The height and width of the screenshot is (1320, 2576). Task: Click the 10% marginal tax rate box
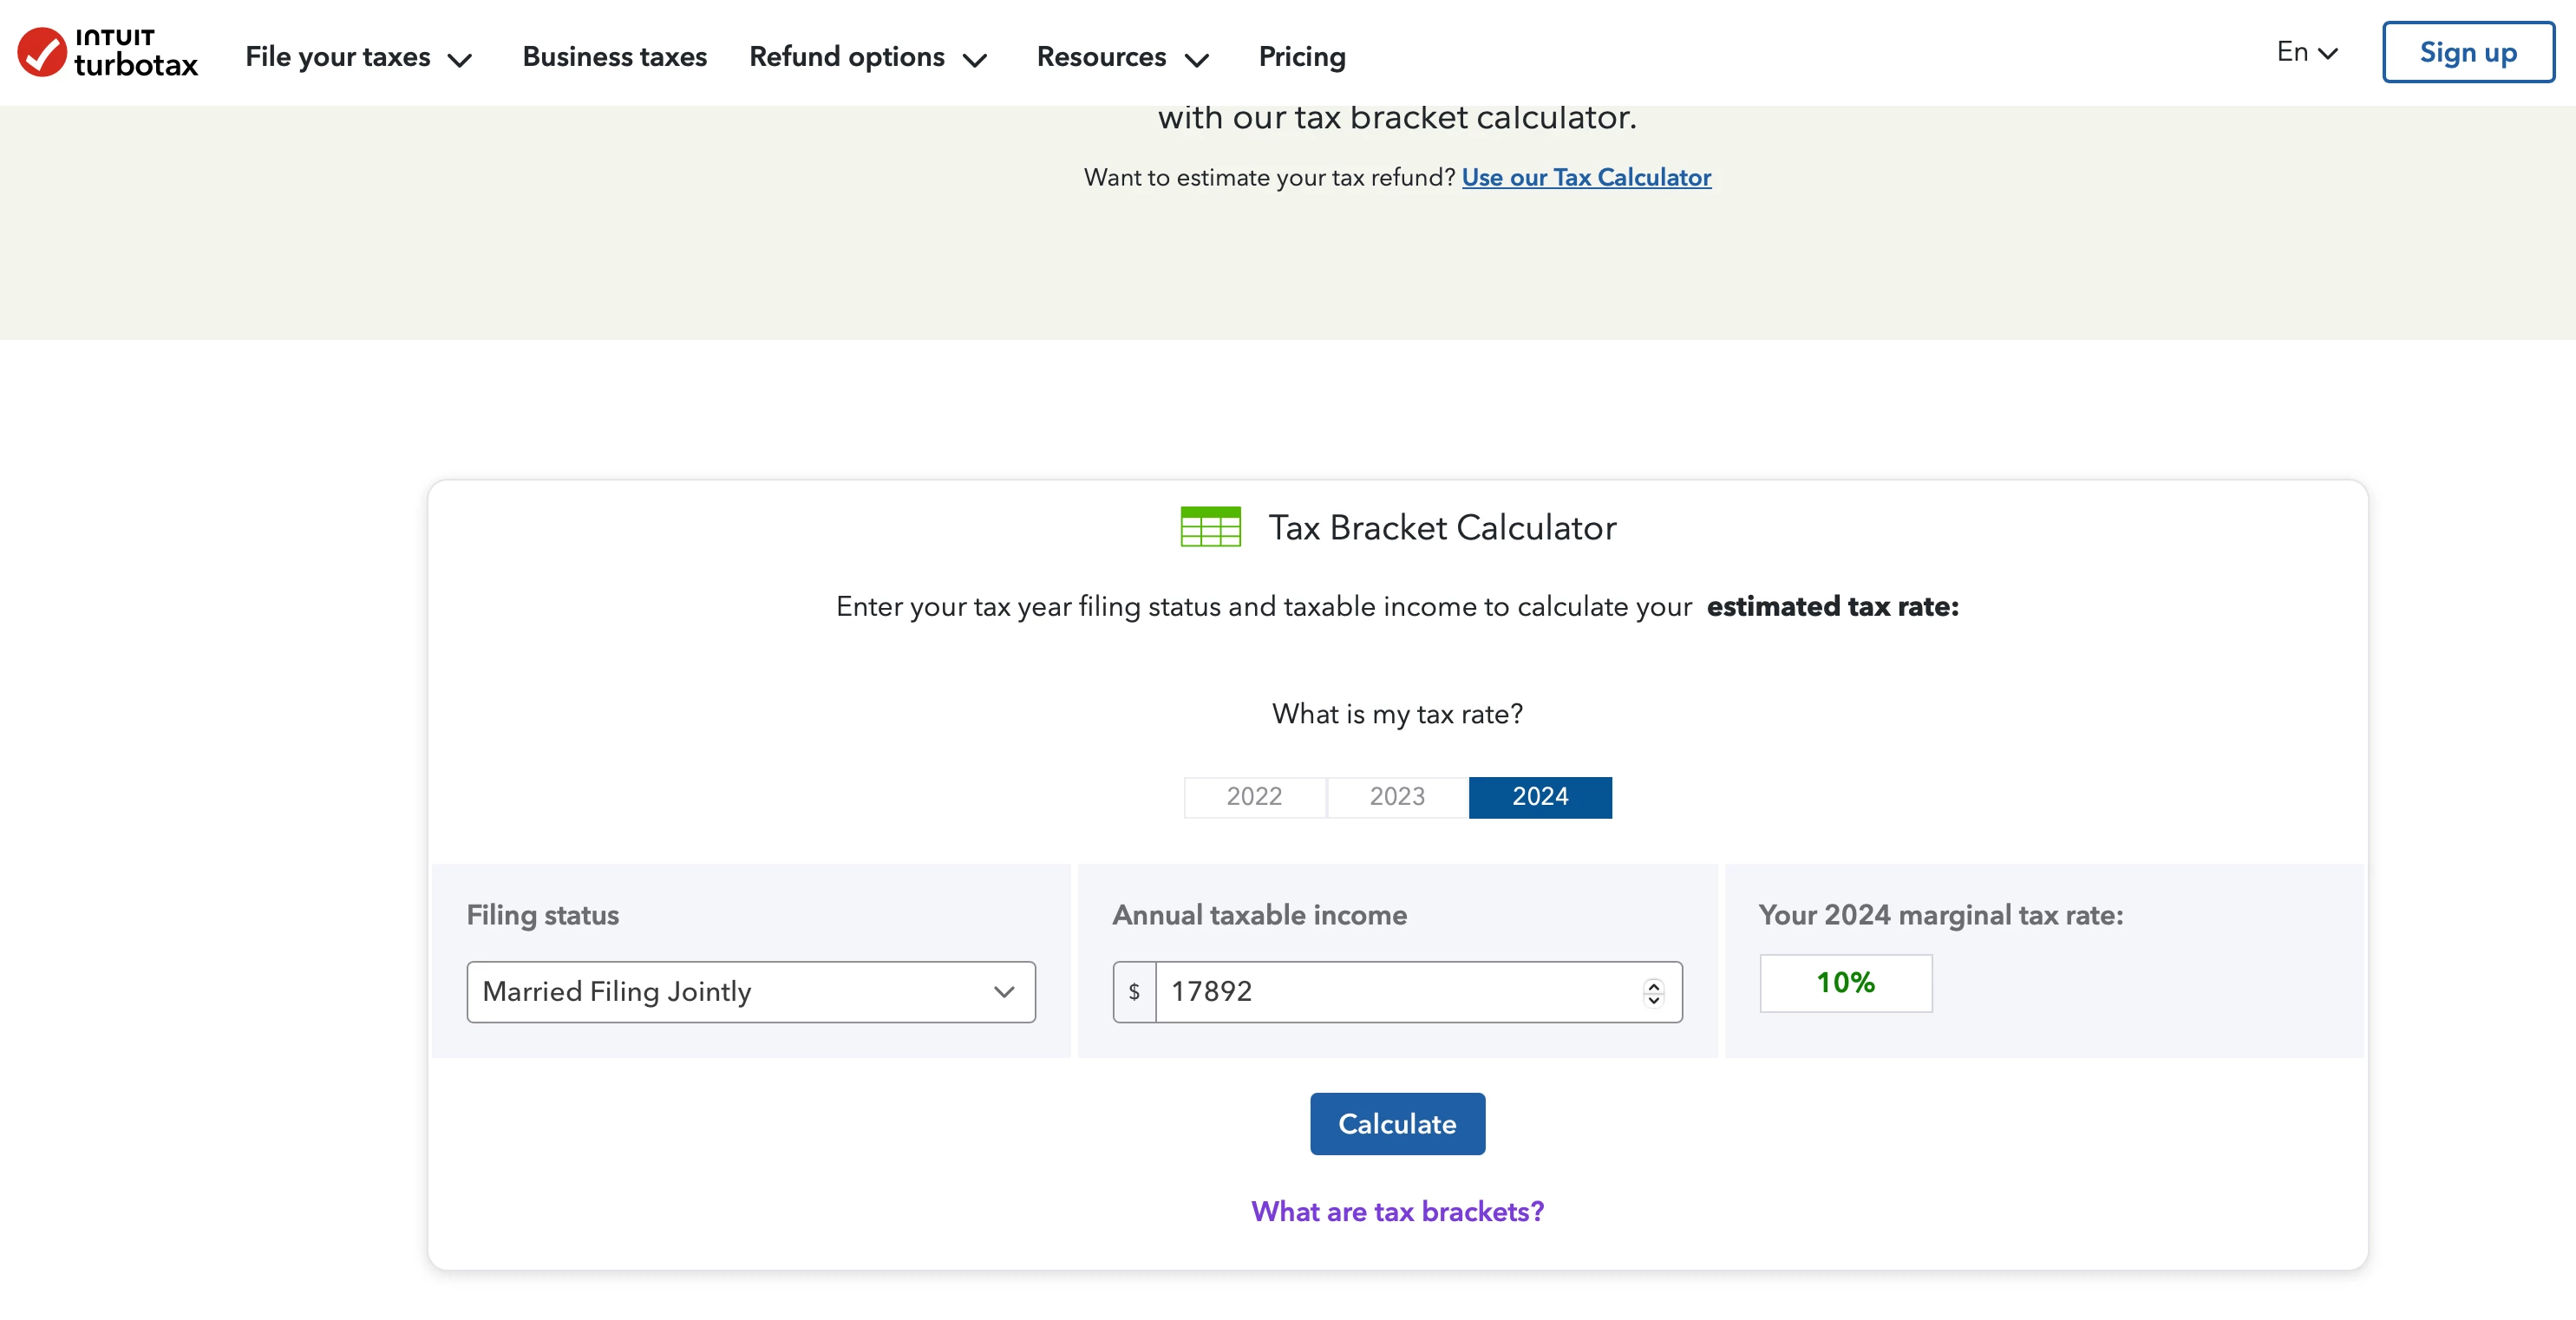coord(1845,983)
